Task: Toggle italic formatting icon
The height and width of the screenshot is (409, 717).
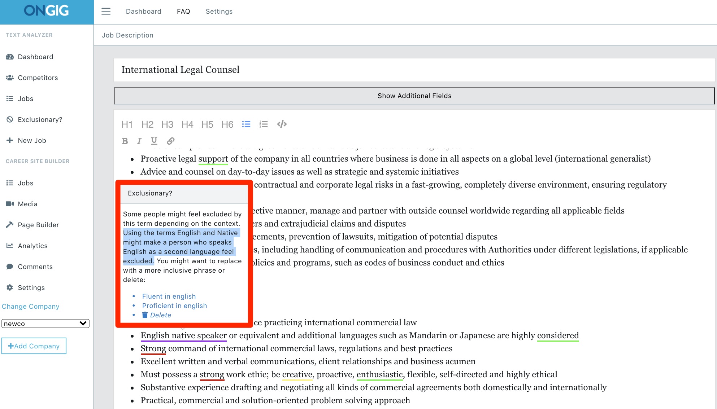Action: [139, 141]
